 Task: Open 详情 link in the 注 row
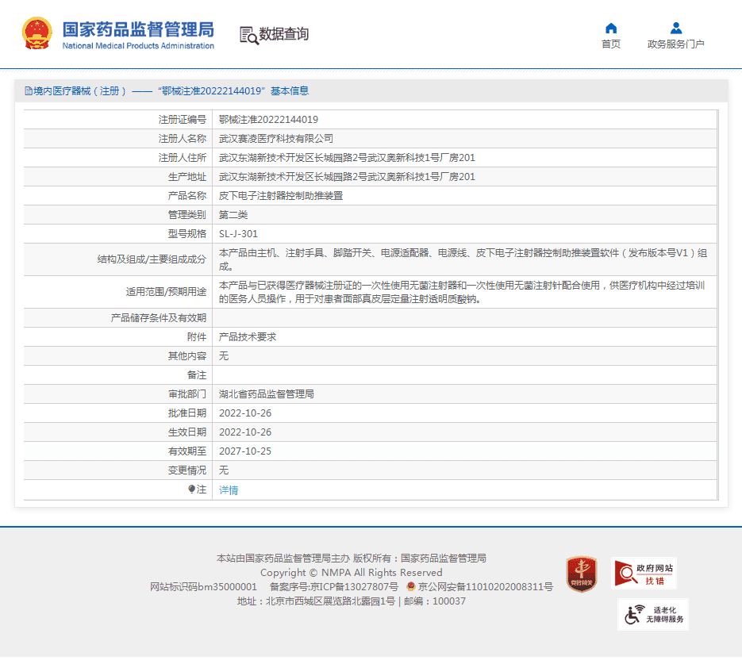coord(229,490)
